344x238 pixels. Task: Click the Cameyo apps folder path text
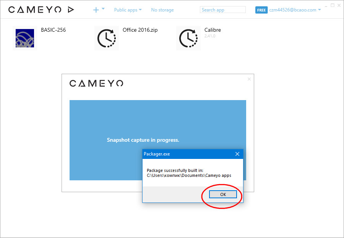coord(189,175)
